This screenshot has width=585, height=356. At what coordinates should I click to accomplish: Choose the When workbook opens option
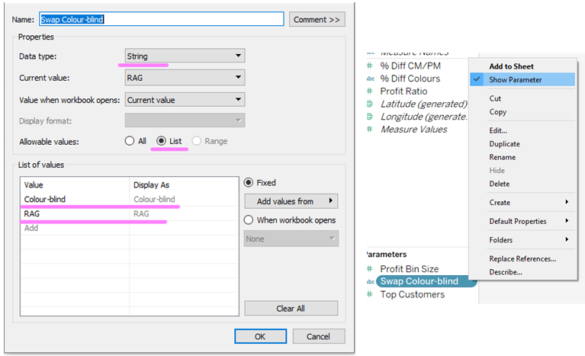pos(249,220)
